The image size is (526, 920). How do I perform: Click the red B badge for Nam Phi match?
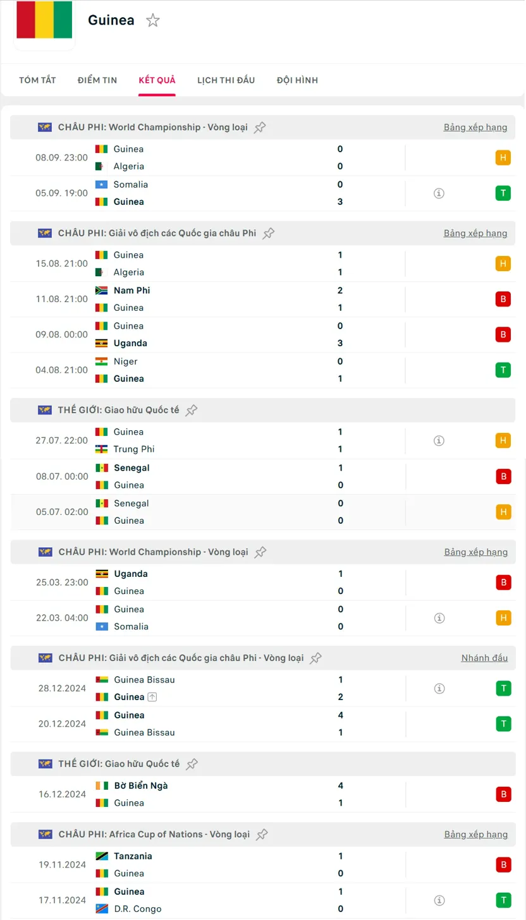503,300
